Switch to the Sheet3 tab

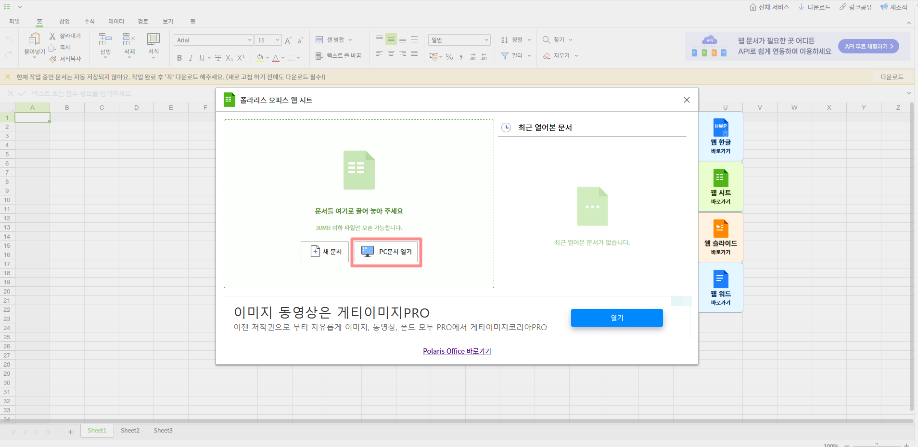(163, 431)
